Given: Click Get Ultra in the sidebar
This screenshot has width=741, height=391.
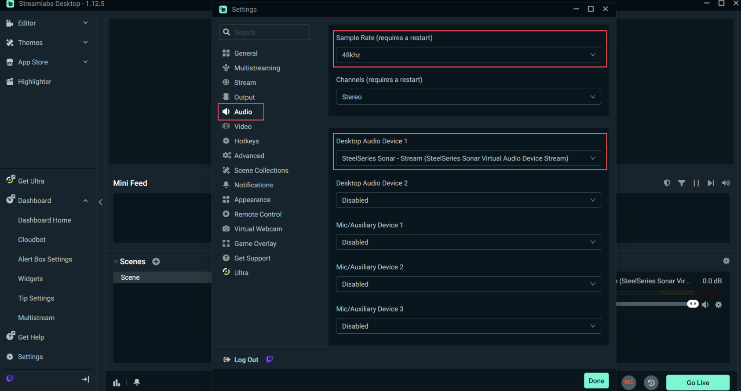Looking at the screenshot, I should (x=31, y=181).
